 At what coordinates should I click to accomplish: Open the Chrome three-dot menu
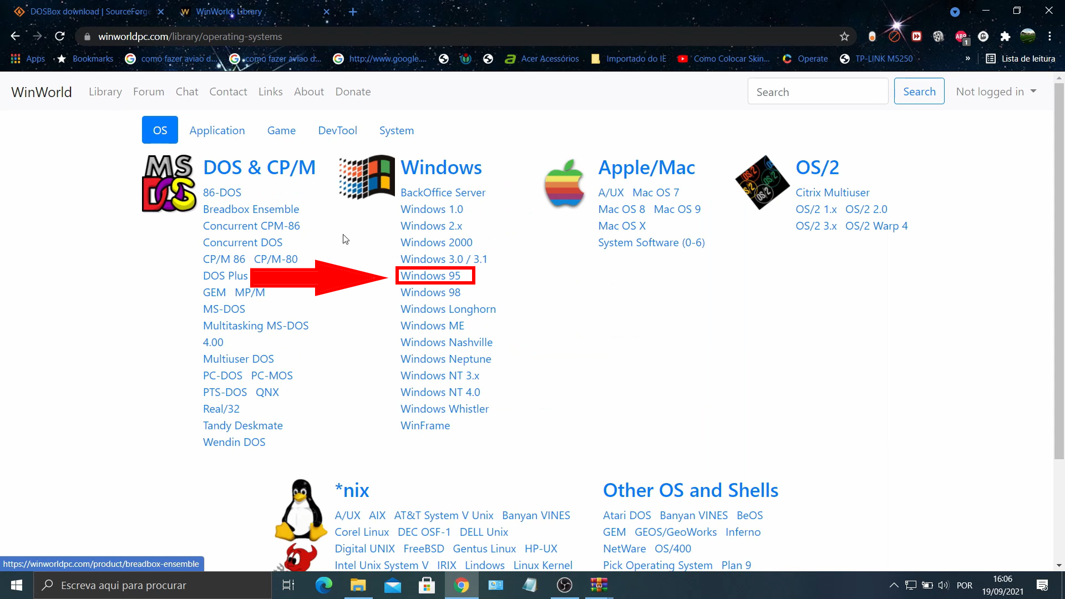point(1049,37)
